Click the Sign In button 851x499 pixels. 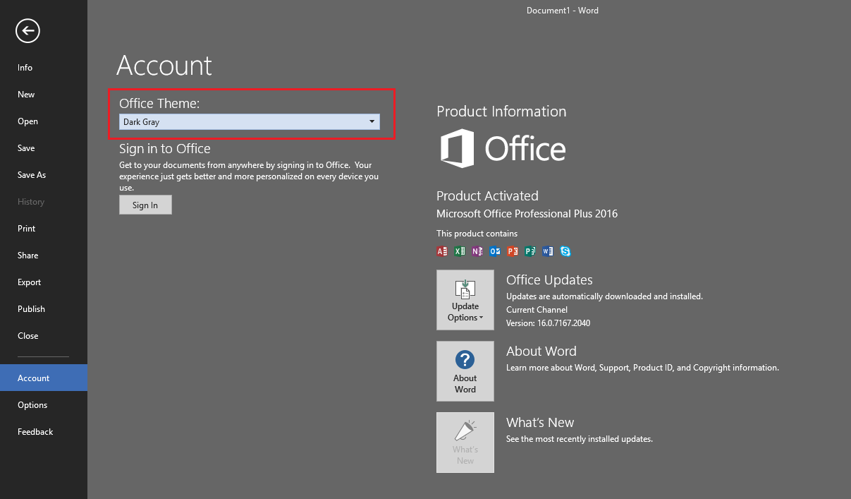tap(145, 205)
